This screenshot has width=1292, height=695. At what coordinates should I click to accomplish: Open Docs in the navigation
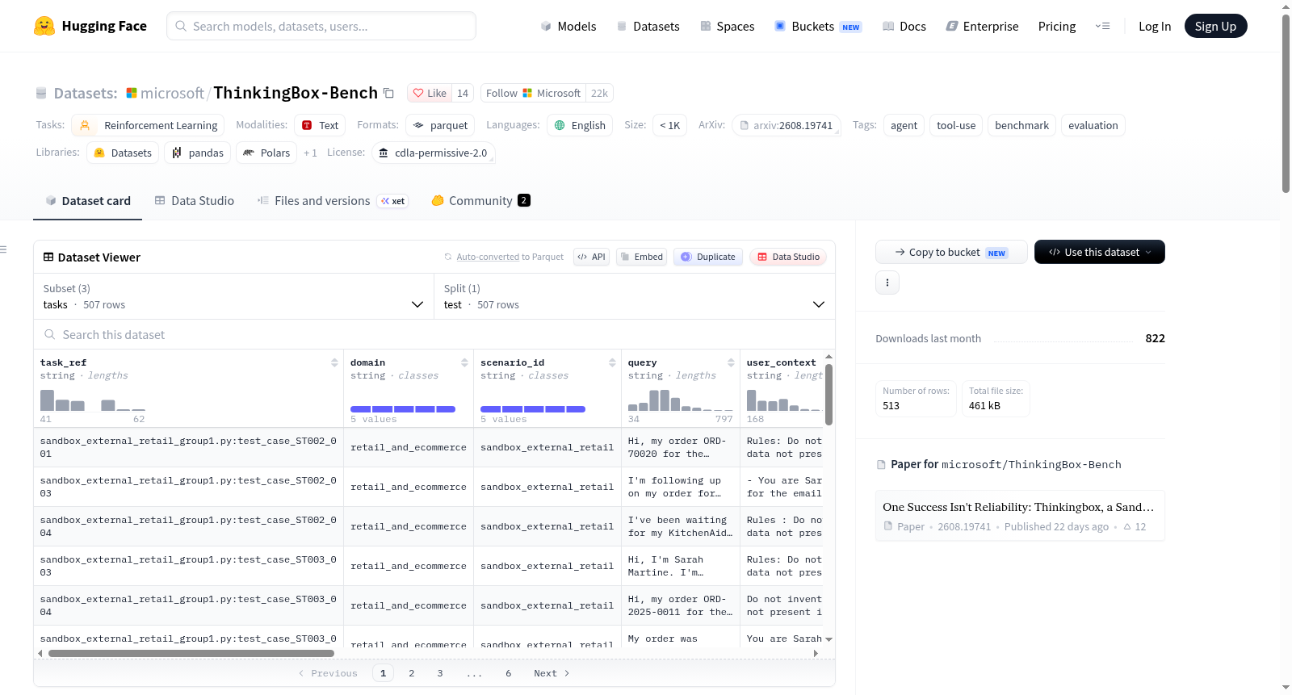click(904, 26)
